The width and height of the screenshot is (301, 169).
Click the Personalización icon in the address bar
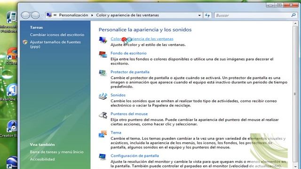pyautogui.click(x=49, y=15)
